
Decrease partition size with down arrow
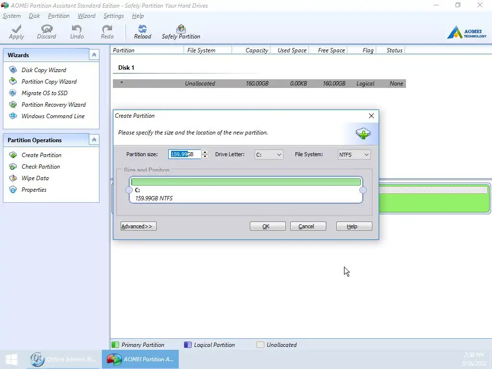point(205,157)
